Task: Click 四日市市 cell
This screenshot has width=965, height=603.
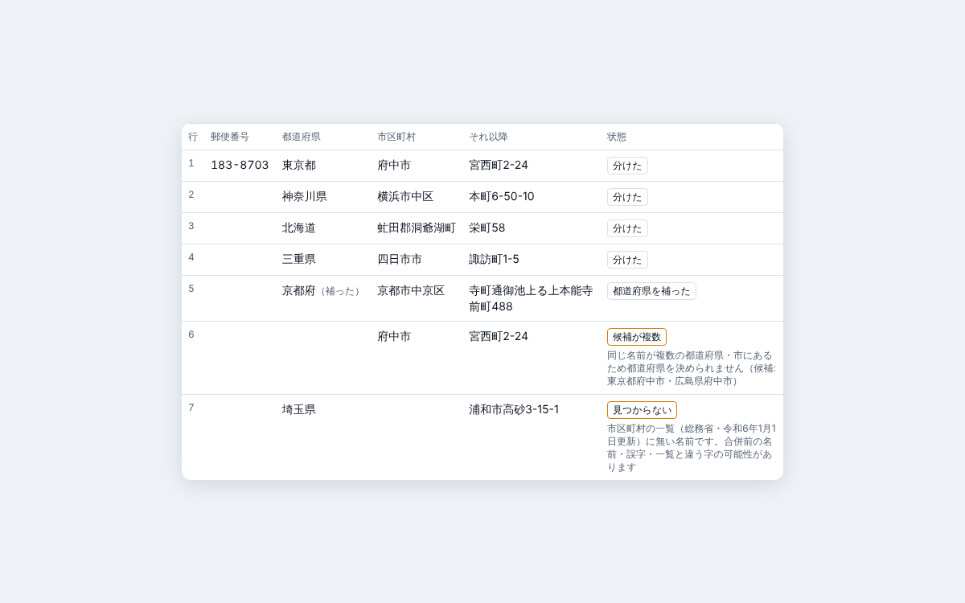Action: pos(400,259)
